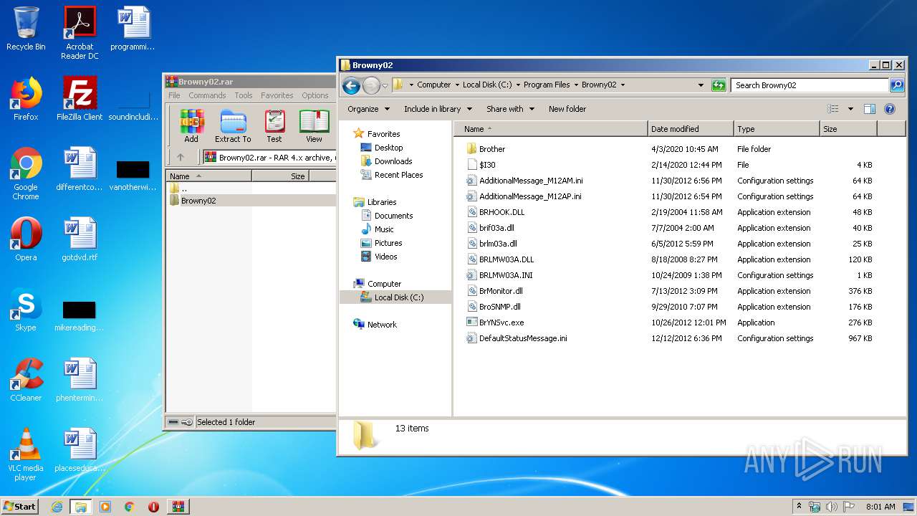Click WinRAR up-one-level arrow button

pyautogui.click(x=181, y=157)
